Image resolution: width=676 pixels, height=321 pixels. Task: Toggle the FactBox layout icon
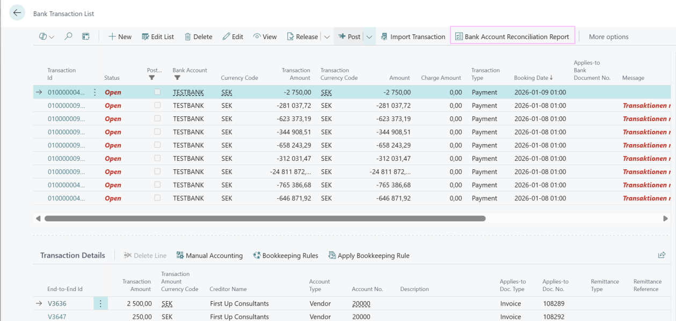85,36
